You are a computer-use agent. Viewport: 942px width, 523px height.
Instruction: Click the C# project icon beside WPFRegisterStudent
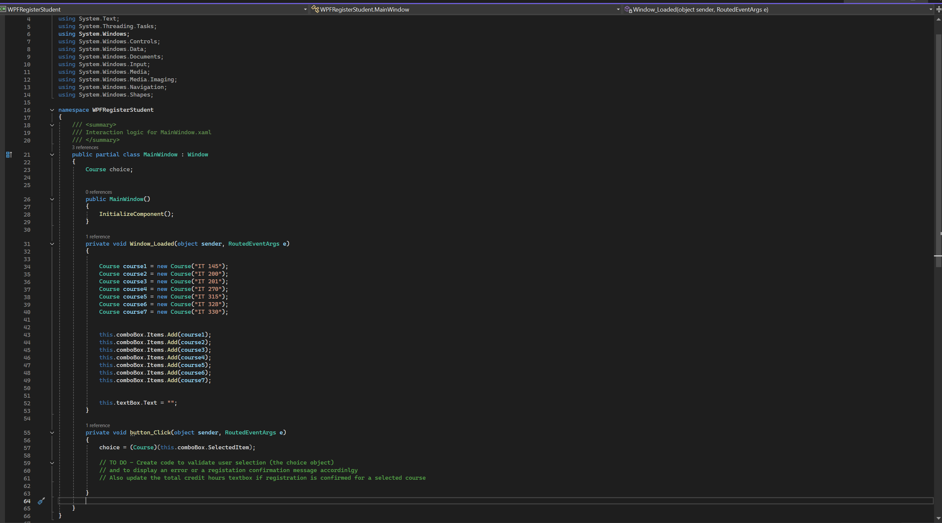pyautogui.click(x=3, y=10)
